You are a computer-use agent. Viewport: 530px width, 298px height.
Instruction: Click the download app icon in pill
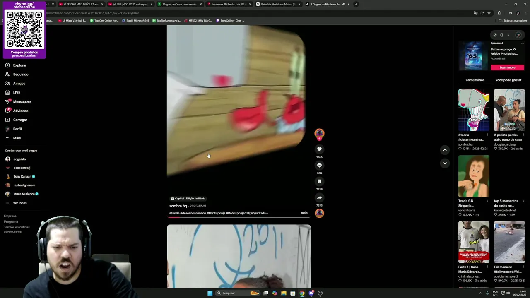pyautogui.click(x=508, y=35)
